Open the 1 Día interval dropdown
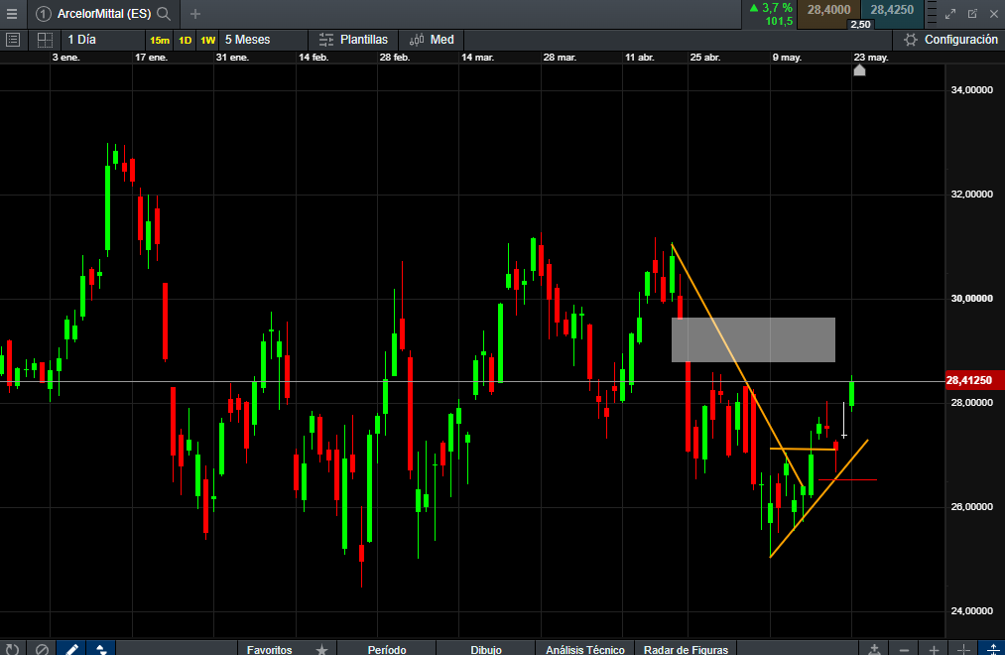1005x655 pixels. (102, 40)
